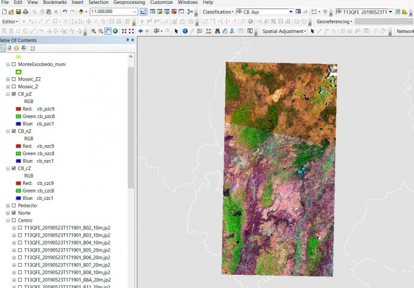Activate the Measure ruler tool
Viewport: 414px width, 288px height.
pyautogui.click(x=208, y=31)
